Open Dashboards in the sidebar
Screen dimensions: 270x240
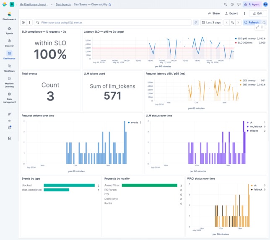(x=9, y=55)
